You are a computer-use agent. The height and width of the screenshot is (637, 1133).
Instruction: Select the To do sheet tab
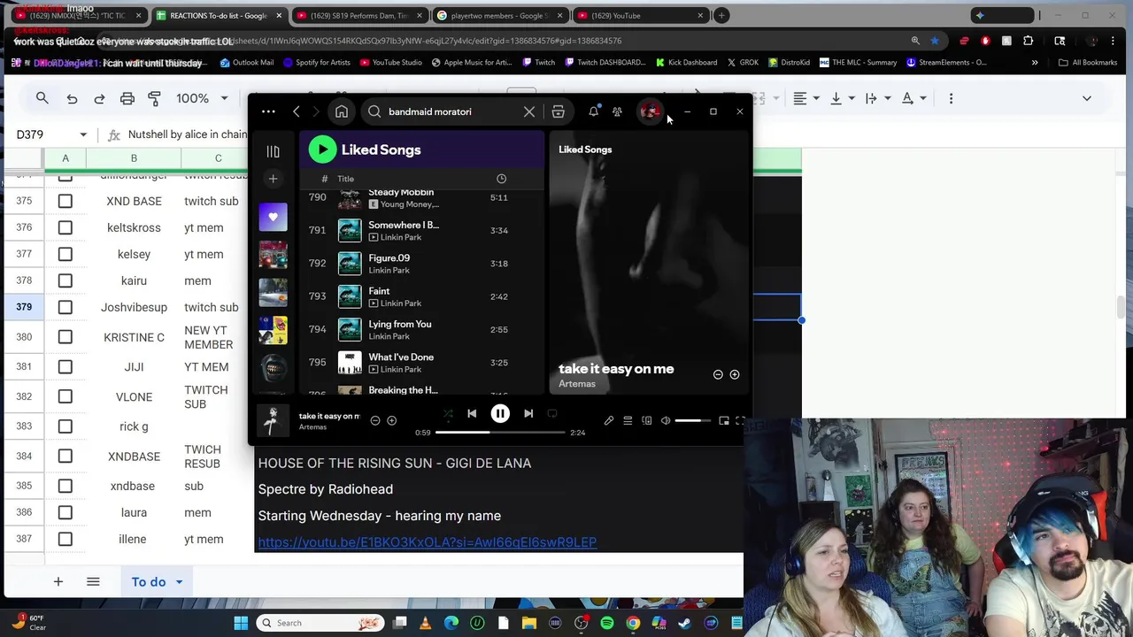pos(149,582)
